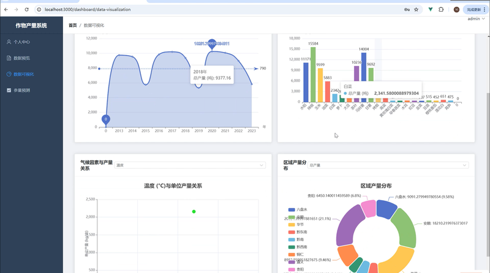Click the blue 六盘水 donut slice
This screenshot has height=273, width=490.
(386, 209)
